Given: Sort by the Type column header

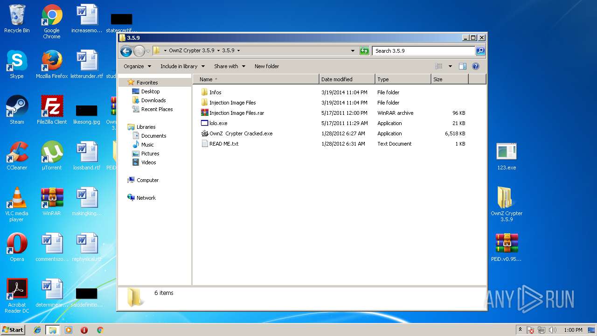Looking at the screenshot, I should click(x=403, y=79).
